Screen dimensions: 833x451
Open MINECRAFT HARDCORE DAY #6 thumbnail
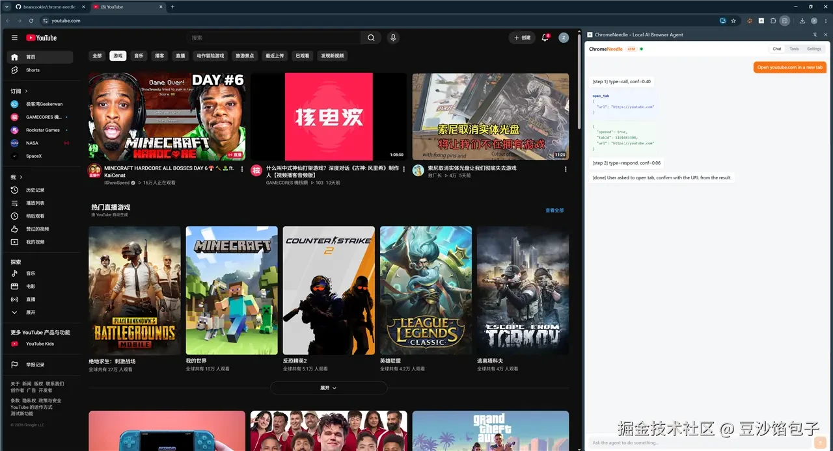pos(167,116)
